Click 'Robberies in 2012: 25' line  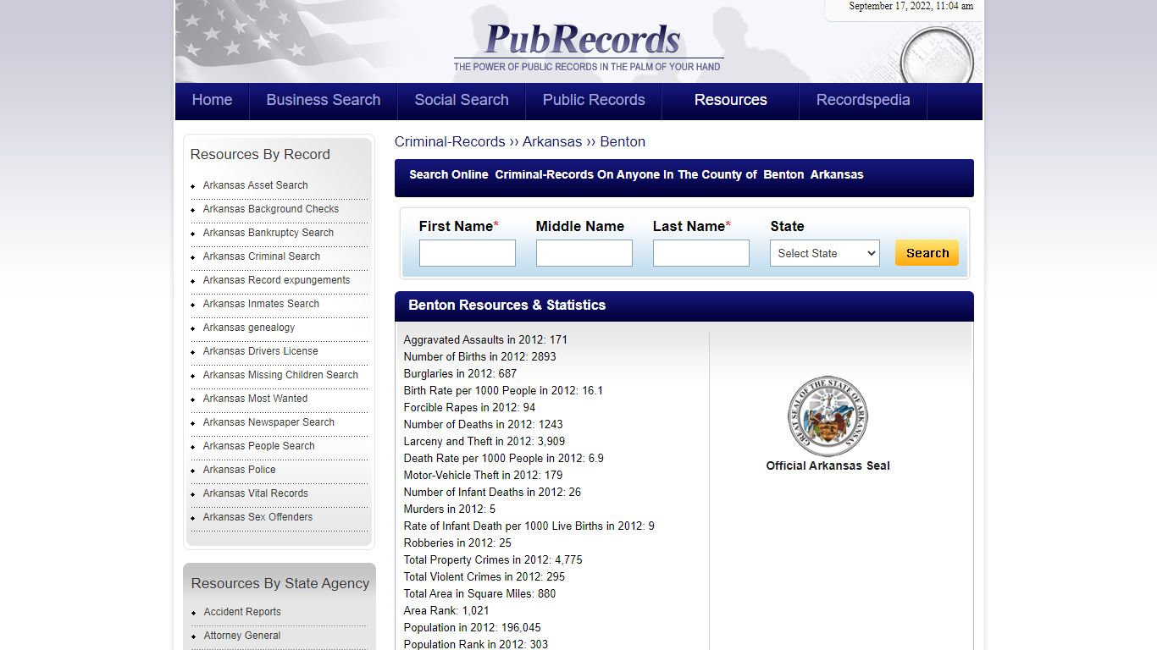(457, 543)
